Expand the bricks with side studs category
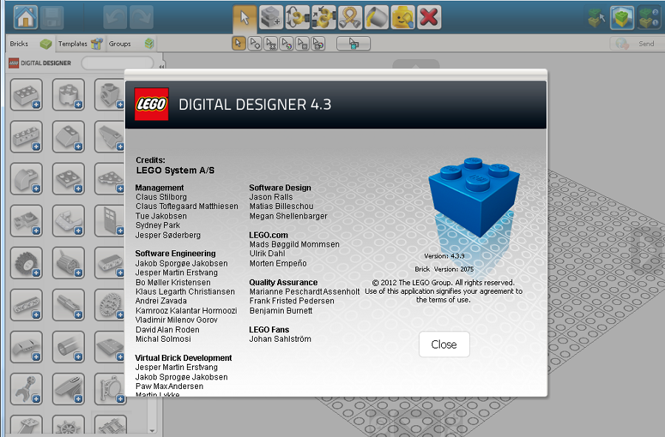 109,94
